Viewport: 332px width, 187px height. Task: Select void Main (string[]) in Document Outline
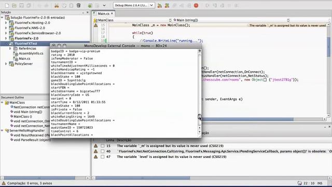pos(27,112)
